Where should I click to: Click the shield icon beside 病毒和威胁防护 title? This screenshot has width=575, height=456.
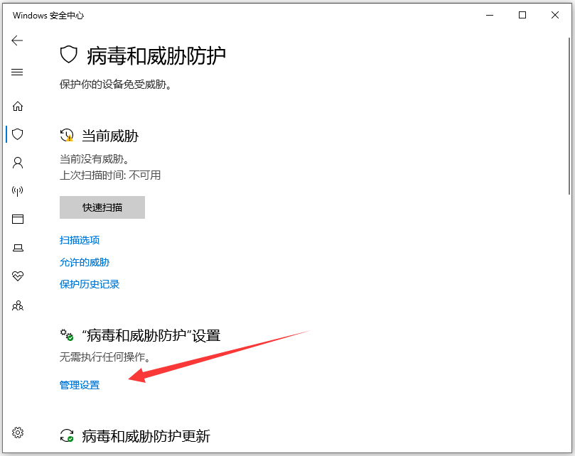68,55
